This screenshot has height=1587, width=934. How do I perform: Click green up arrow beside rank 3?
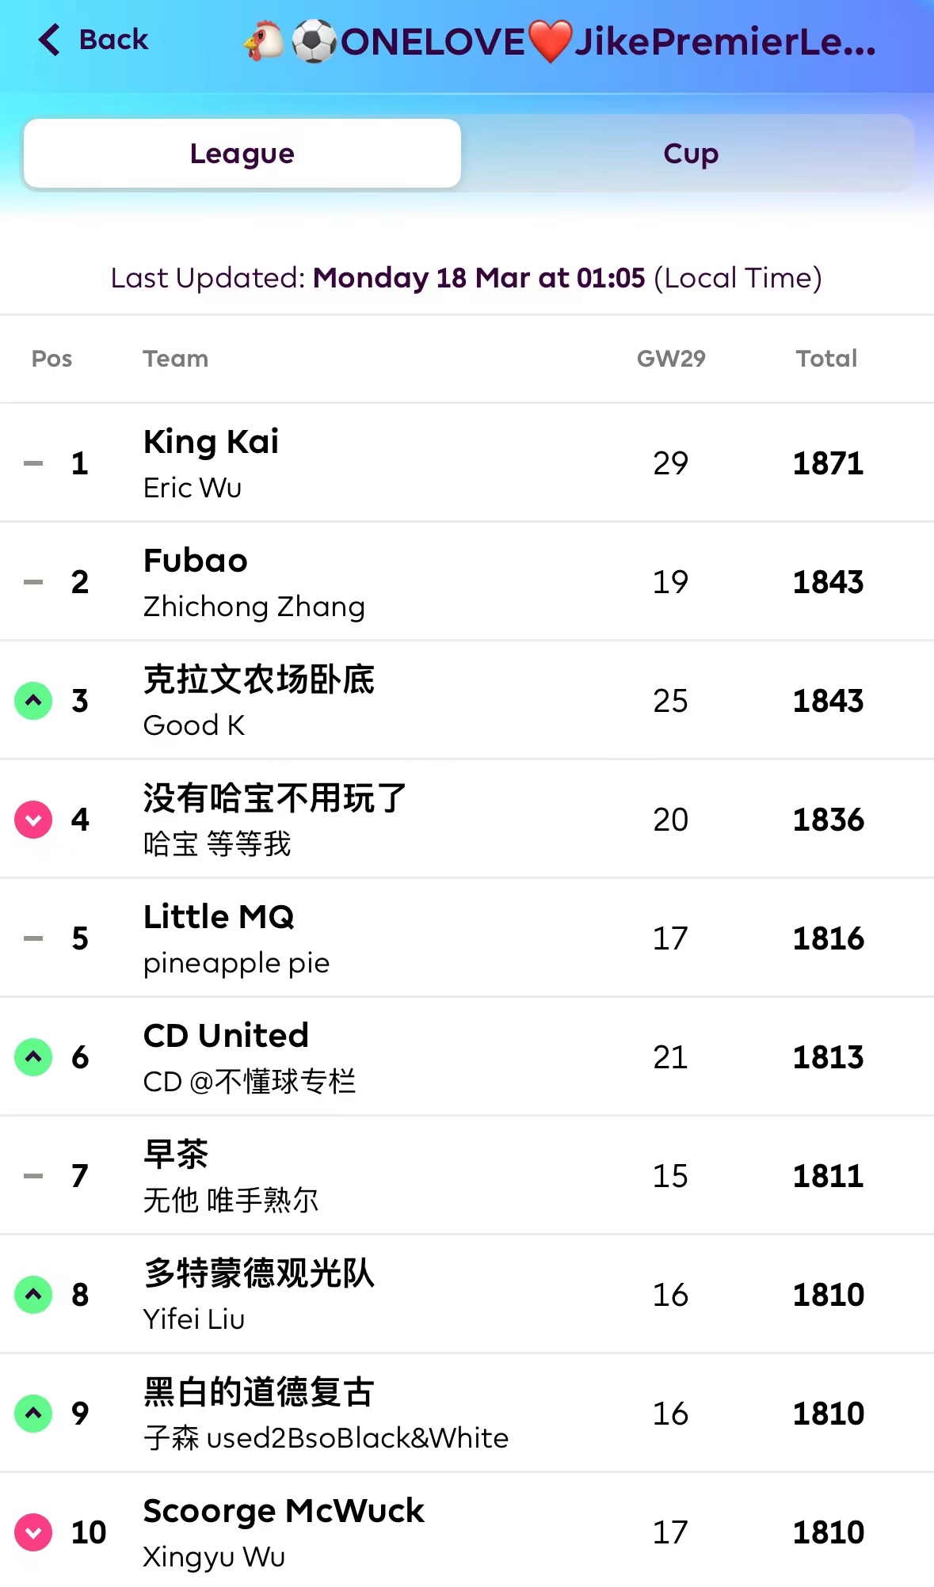33,701
